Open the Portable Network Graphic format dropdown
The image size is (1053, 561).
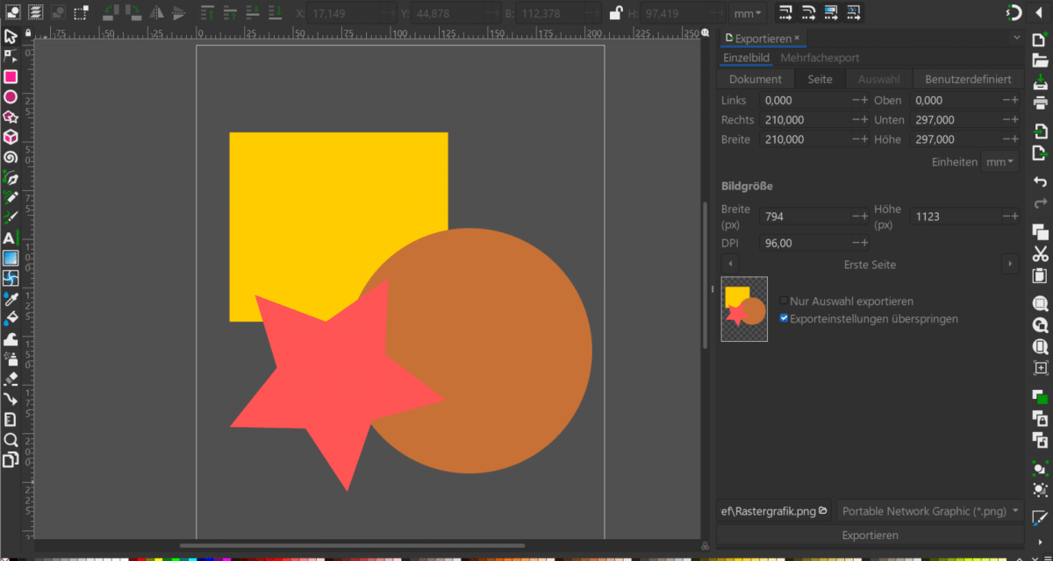pos(928,511)
